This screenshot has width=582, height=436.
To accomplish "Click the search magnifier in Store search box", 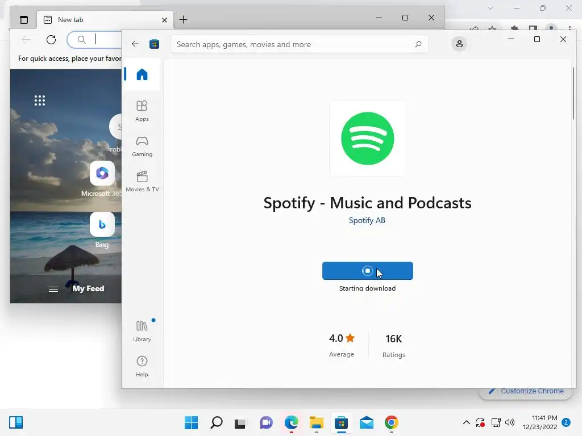I will coord(418,44).
